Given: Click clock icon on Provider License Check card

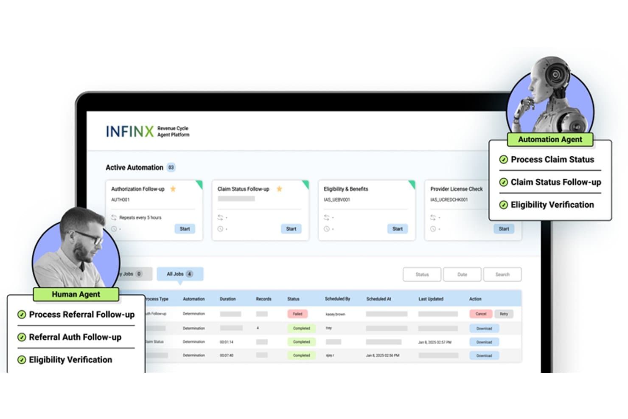Looking at the screenshot, I should coord(433,229).
